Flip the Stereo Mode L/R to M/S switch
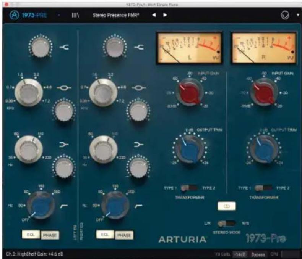Image resolution: width=302 pixels, height=259 pixels. 227,224
